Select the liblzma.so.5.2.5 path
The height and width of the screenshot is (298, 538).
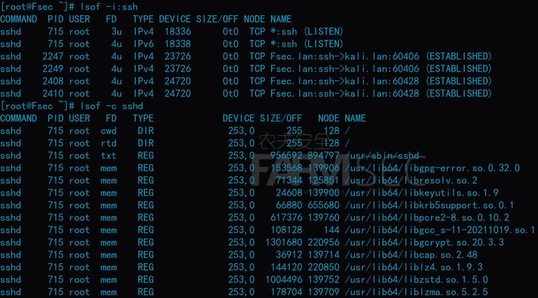[416, 292]
